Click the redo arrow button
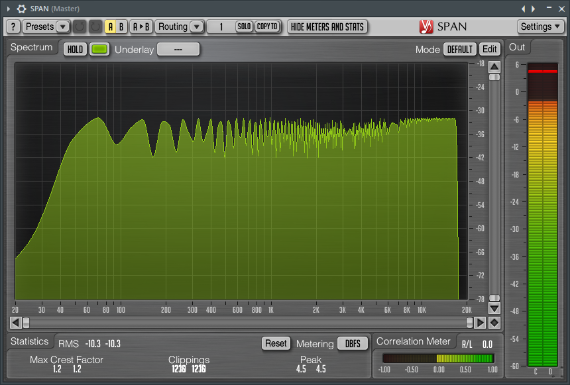 click(x=95, y=27)
